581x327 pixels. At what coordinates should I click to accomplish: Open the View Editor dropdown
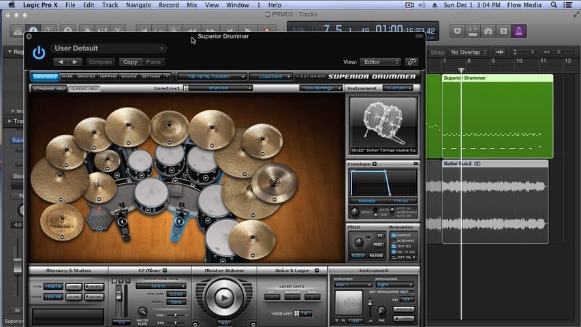coord(380,62)
